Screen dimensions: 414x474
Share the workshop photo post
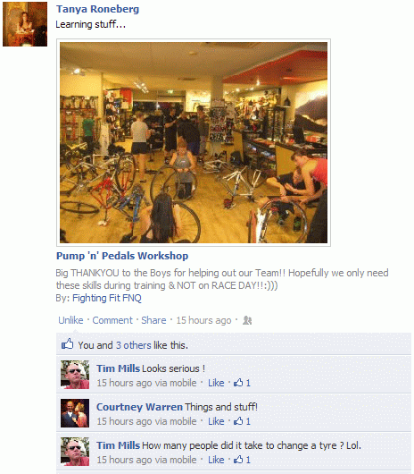[x=153, y=320]
